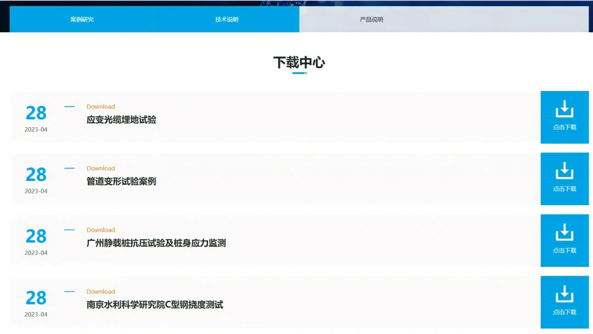Click the 下载中心 page heading
Image resolution: width=593 pixels, height=334 pixels.
(299, 63)
